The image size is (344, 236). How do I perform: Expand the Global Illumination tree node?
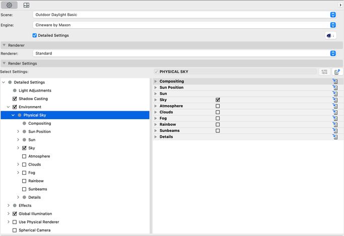pyautogui.click(x=9, y=214)
